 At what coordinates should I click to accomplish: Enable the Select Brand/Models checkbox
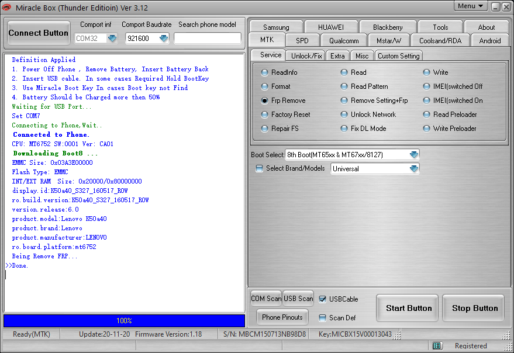pos(259,168)
